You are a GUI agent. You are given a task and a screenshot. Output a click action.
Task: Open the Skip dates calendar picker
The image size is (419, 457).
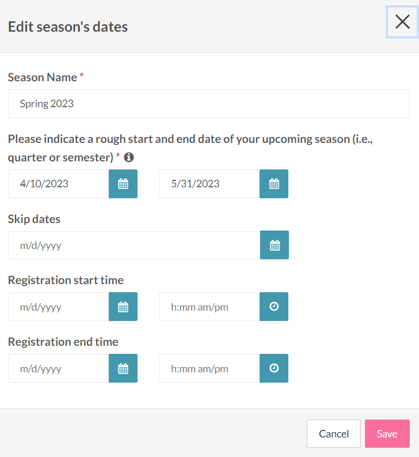click(275, 246)
